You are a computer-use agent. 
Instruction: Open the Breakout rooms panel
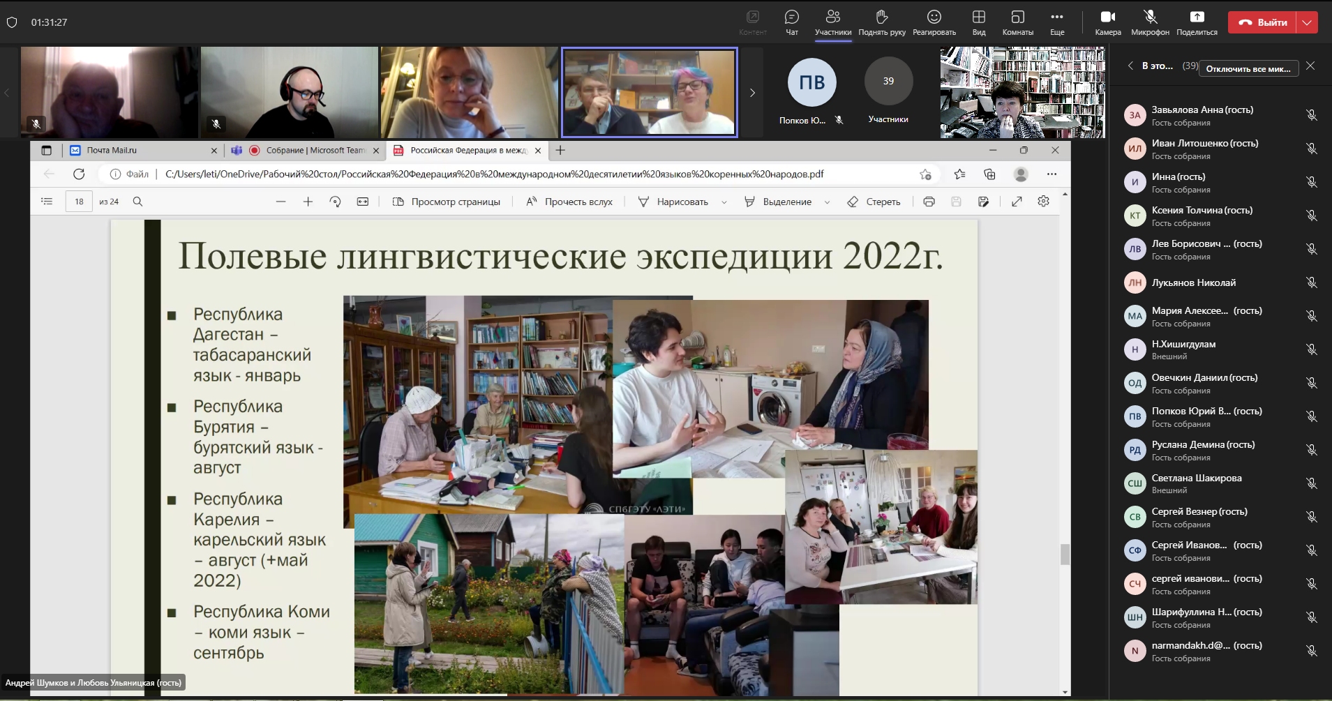click(x=1017, y=22)
